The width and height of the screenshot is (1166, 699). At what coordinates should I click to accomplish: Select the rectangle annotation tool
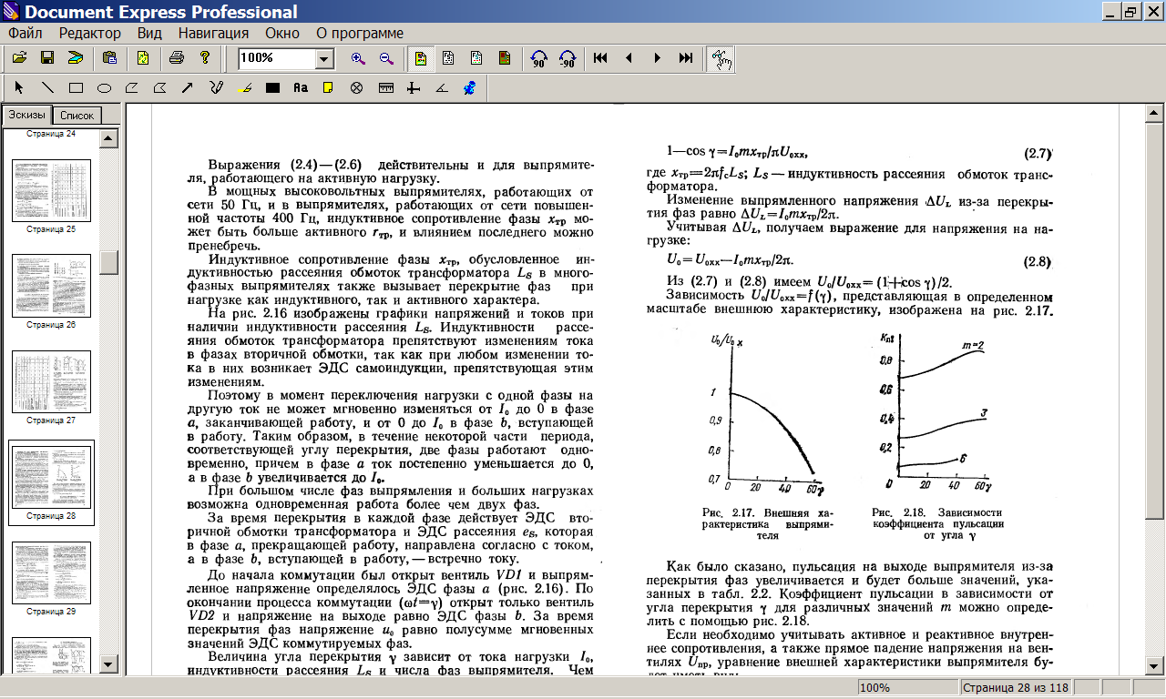(x=76, y=88)
